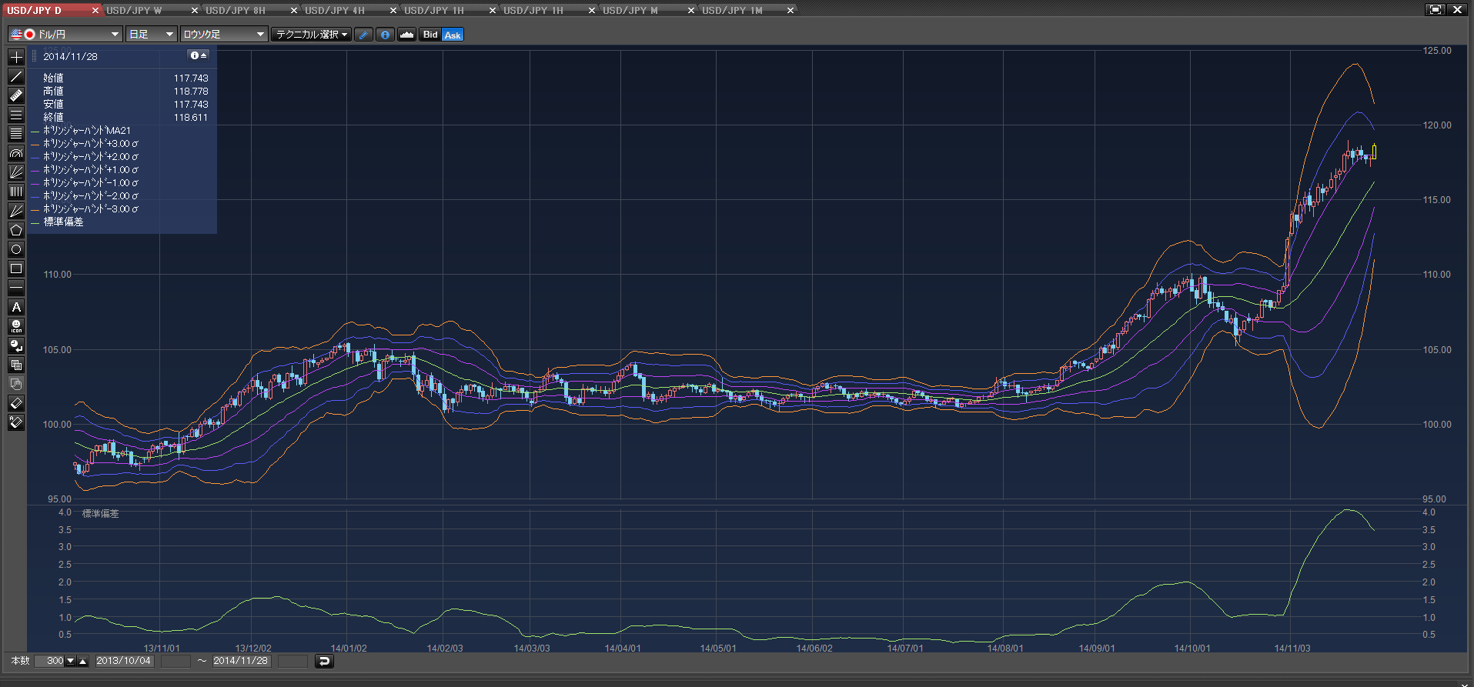
Task: Select the circle drawing tool
Action: pyautogui.click(x=16, y=249)
